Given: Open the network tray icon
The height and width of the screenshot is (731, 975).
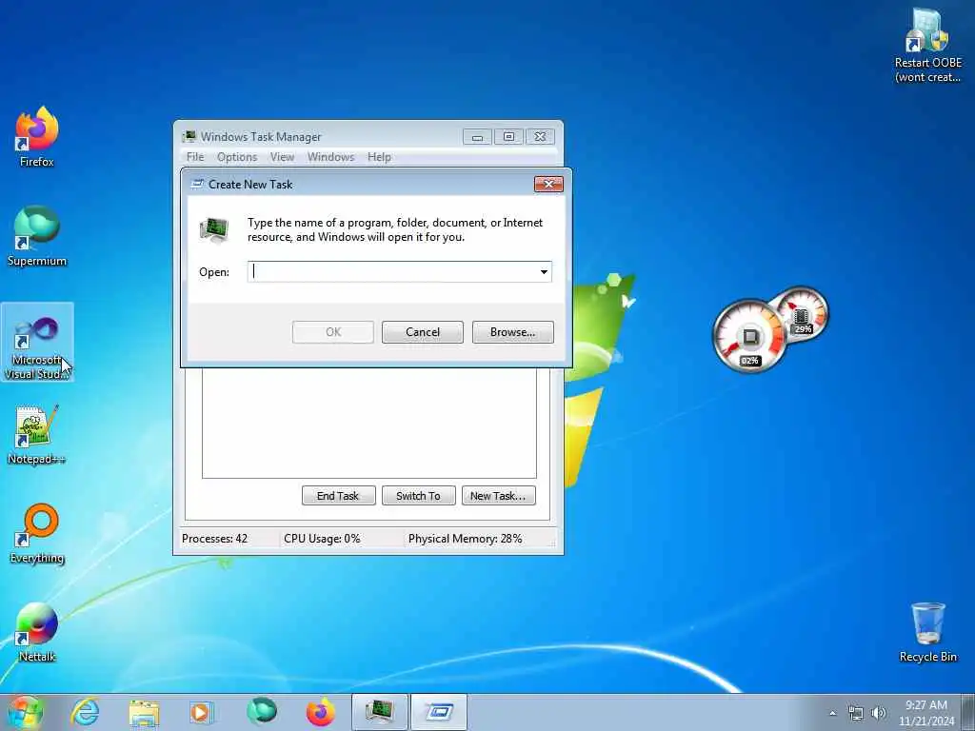Looking at the screenshot, I should [x=856, y=713].
